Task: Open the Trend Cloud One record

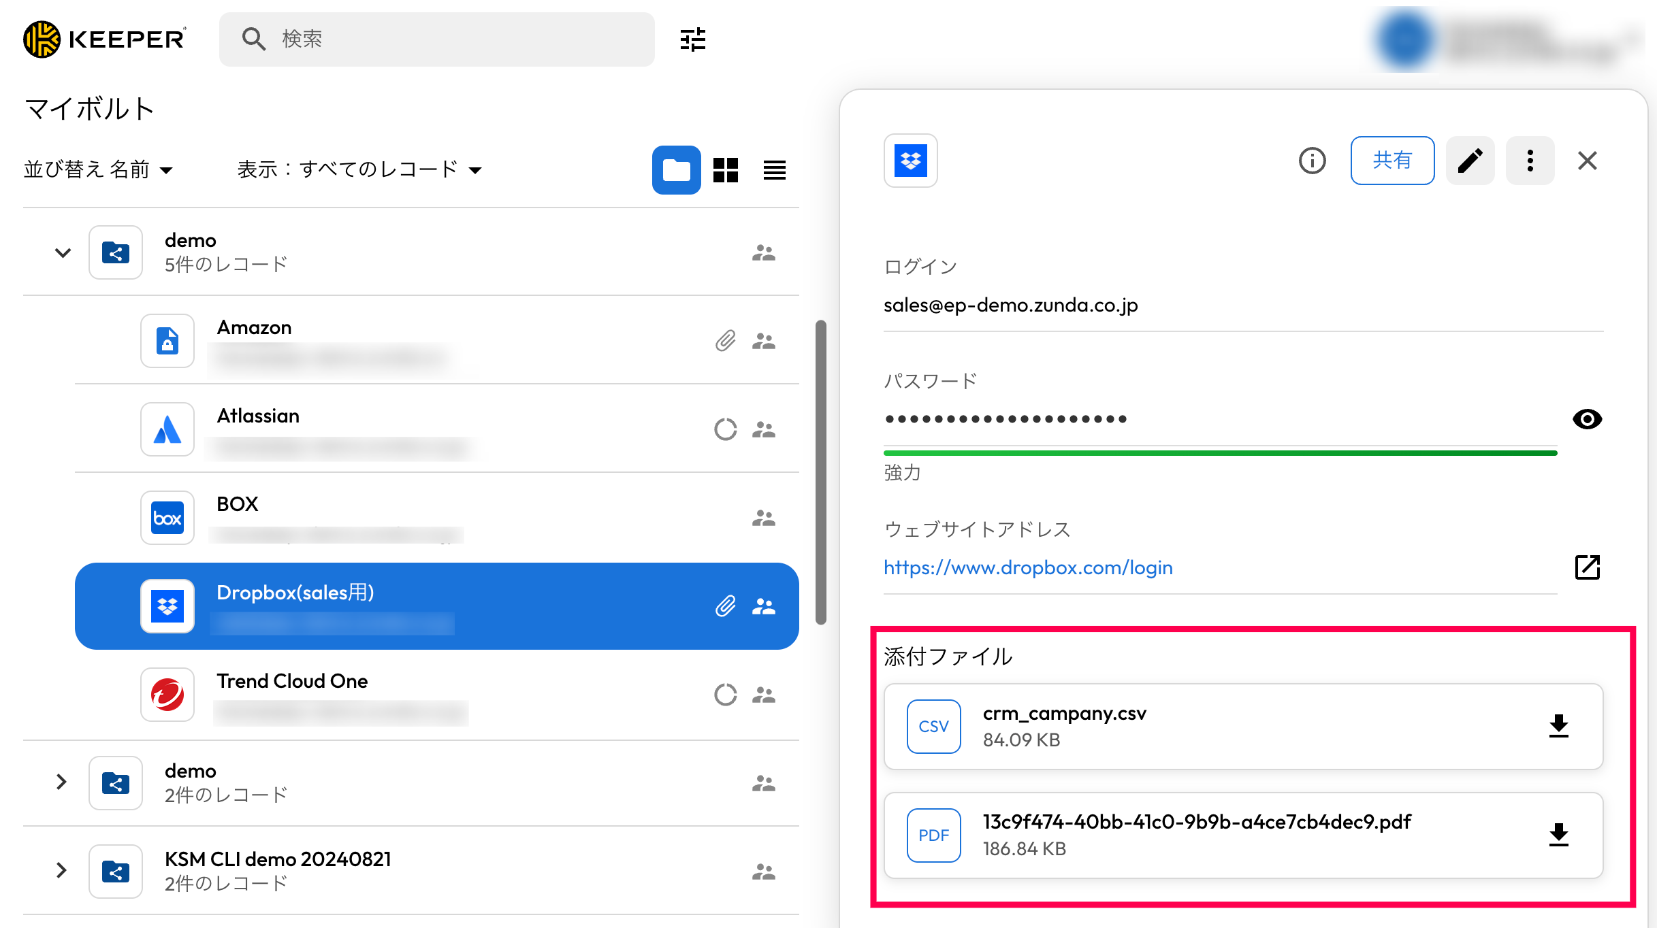Action: (436, 694)
